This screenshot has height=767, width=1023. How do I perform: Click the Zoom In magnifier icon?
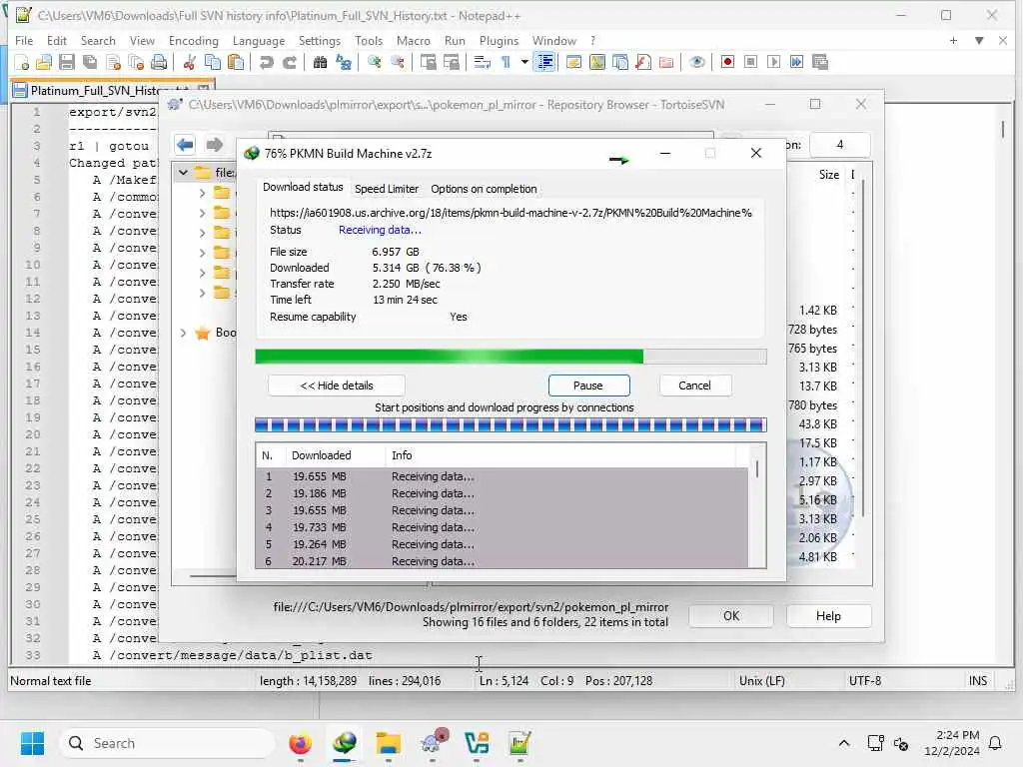pyautogui.click(x=374, y=63)
